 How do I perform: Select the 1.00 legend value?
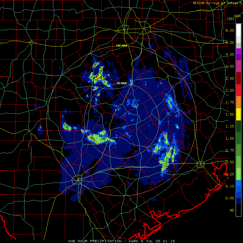[230, 139]
